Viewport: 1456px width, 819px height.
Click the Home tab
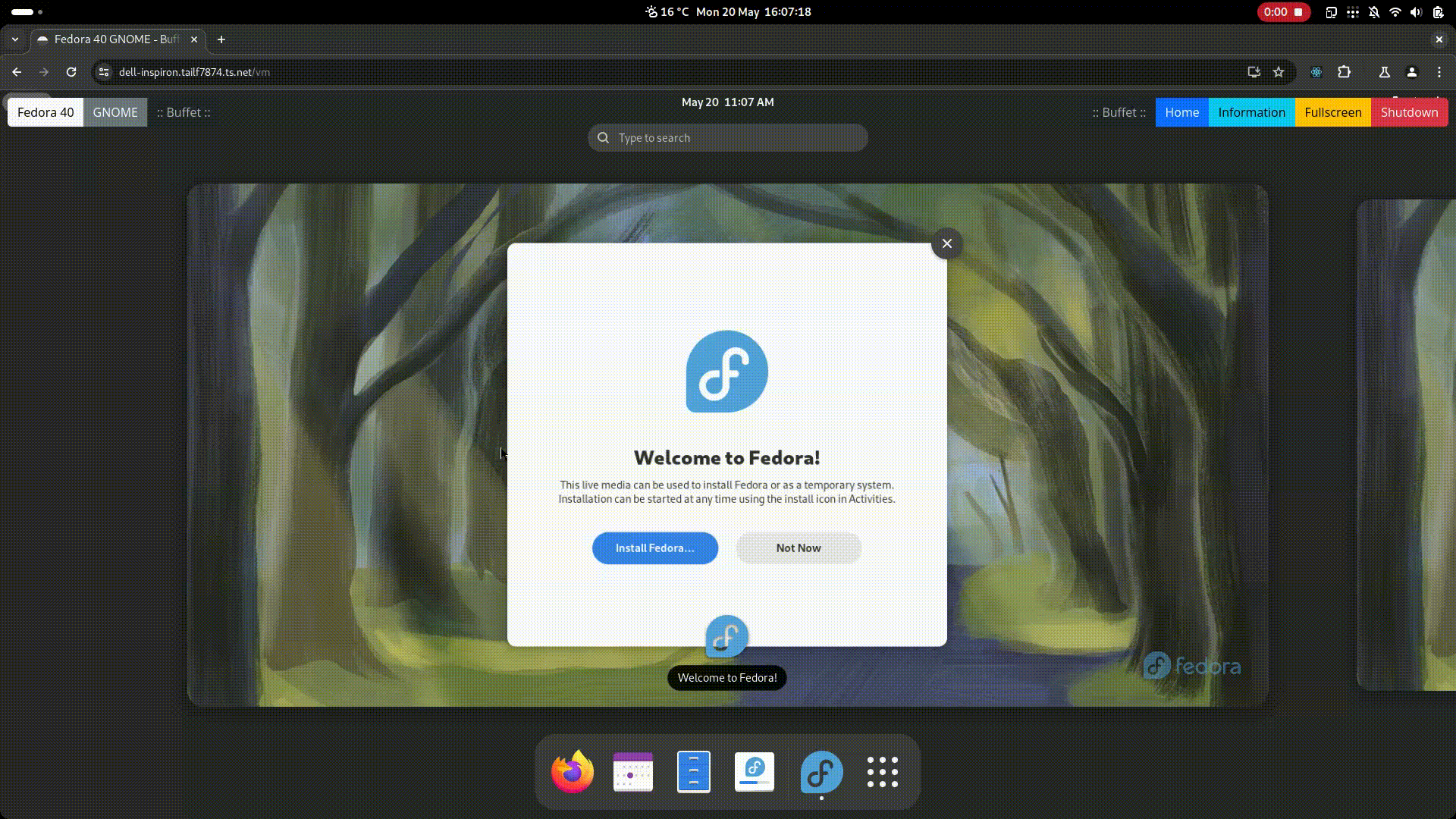coord(1181,112)
